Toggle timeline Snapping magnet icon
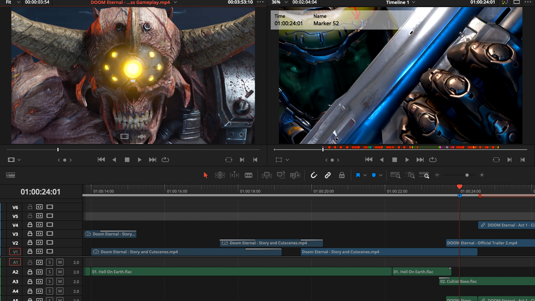The width and height of the screenshot is (535, 301). coord(314,175)
